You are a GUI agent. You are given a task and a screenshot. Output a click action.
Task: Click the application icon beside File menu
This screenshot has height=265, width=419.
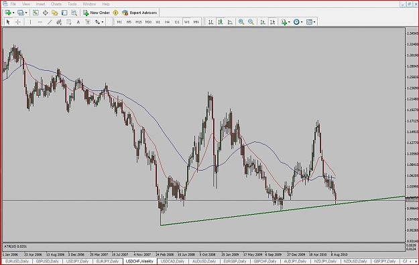click(5, 4)
